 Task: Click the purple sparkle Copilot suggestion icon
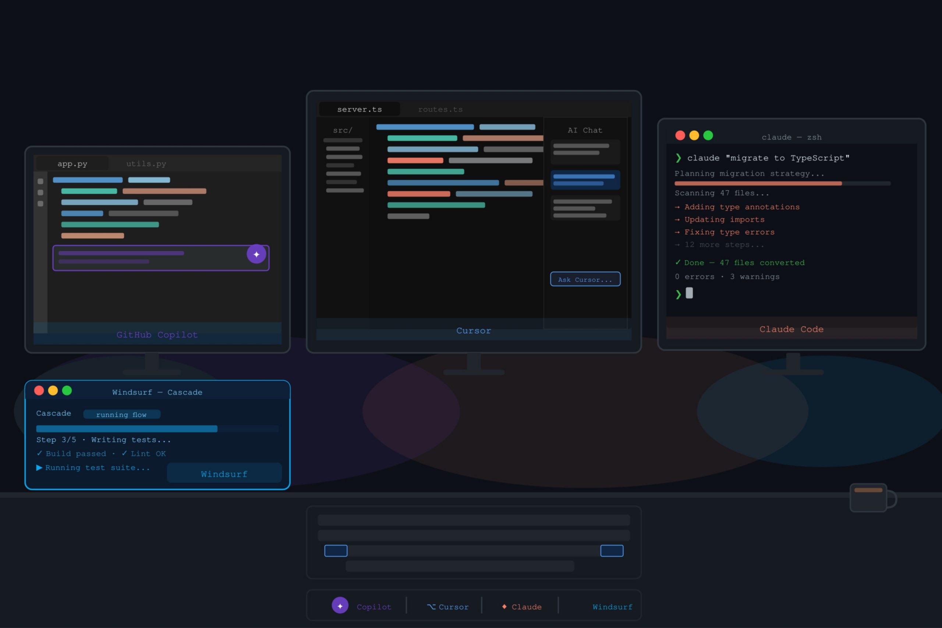tap(256, 254)
